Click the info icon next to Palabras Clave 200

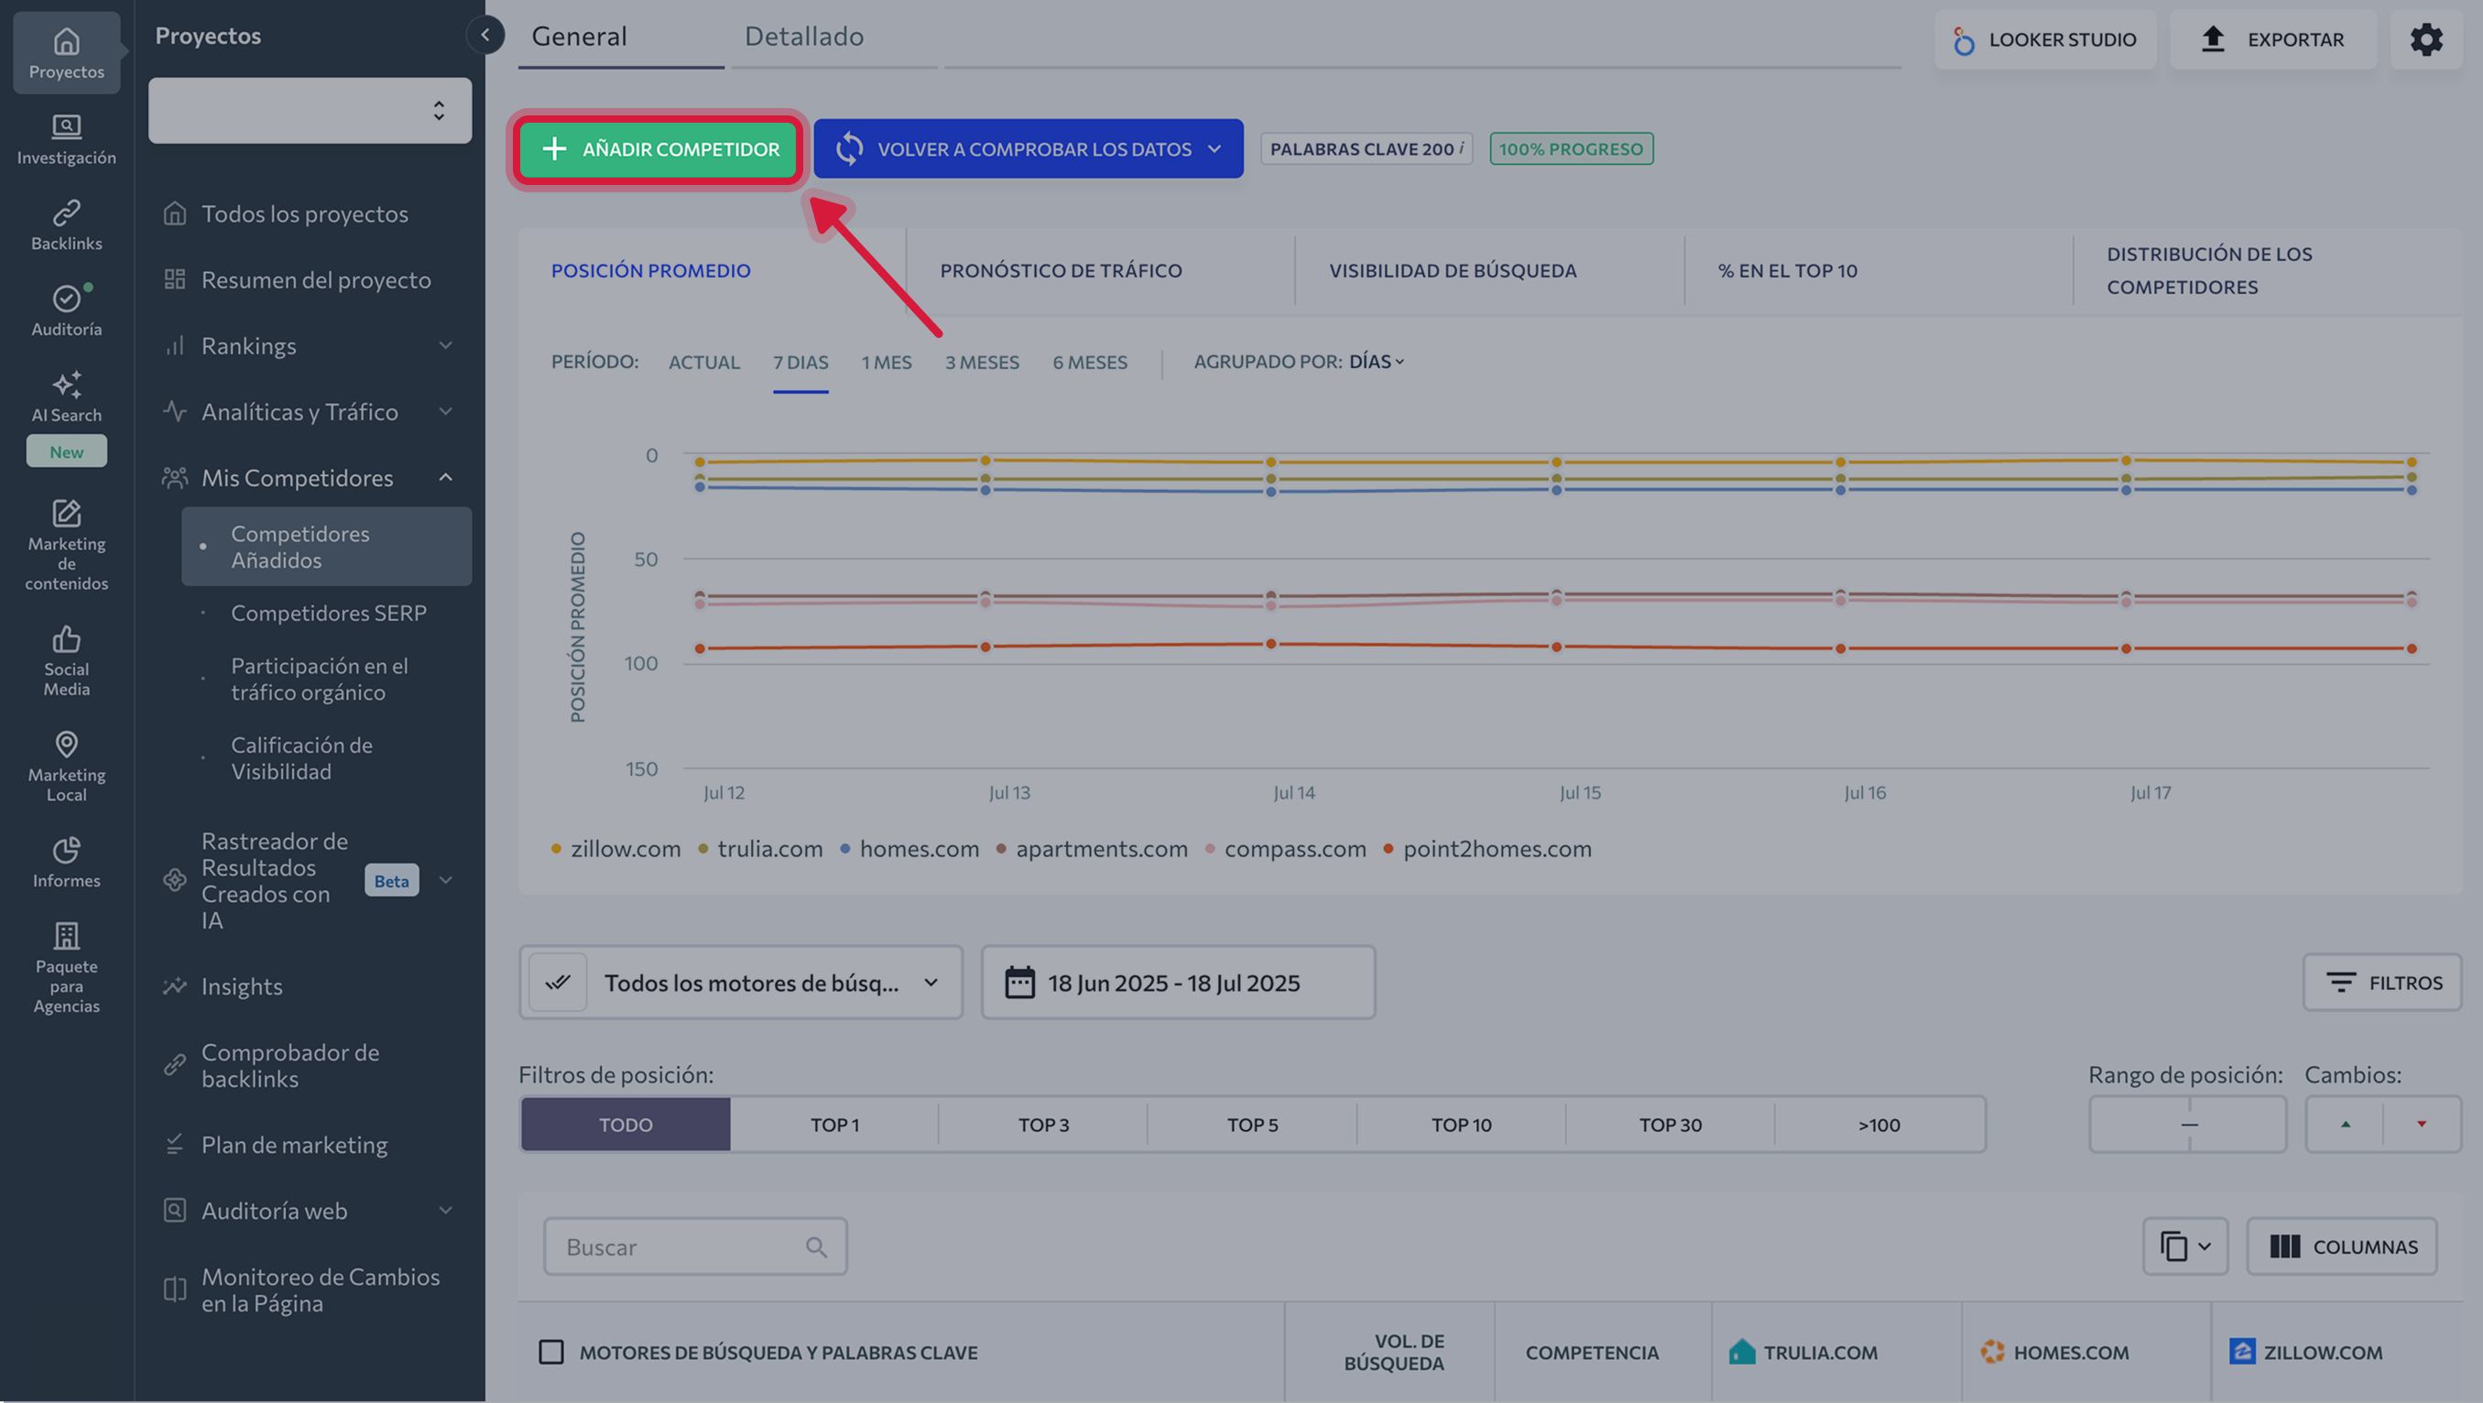click(x=1461, y=147)
